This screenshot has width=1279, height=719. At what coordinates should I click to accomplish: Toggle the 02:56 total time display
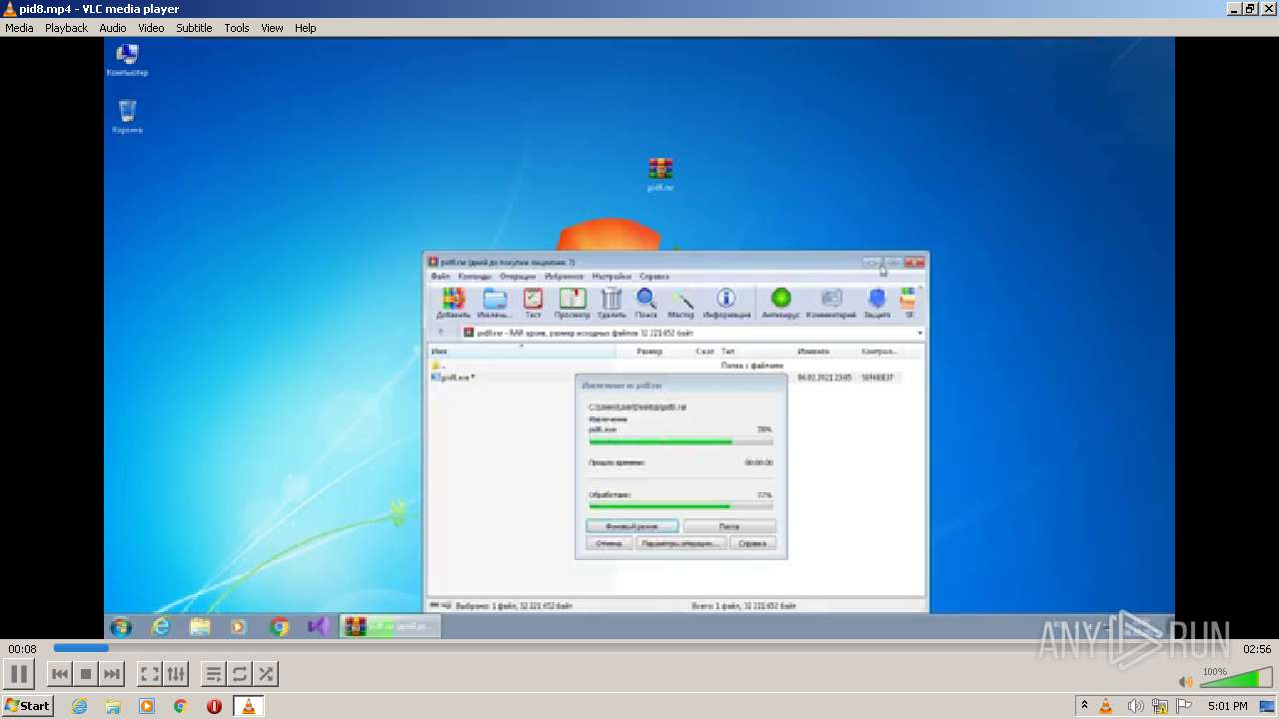click(x=1256, y=649)
